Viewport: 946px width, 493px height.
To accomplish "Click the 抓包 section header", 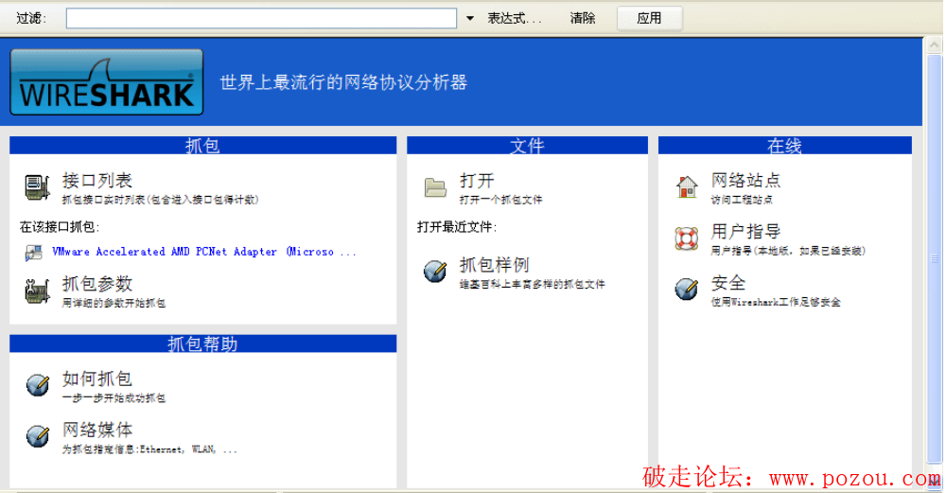I will [x=202, y=146].
